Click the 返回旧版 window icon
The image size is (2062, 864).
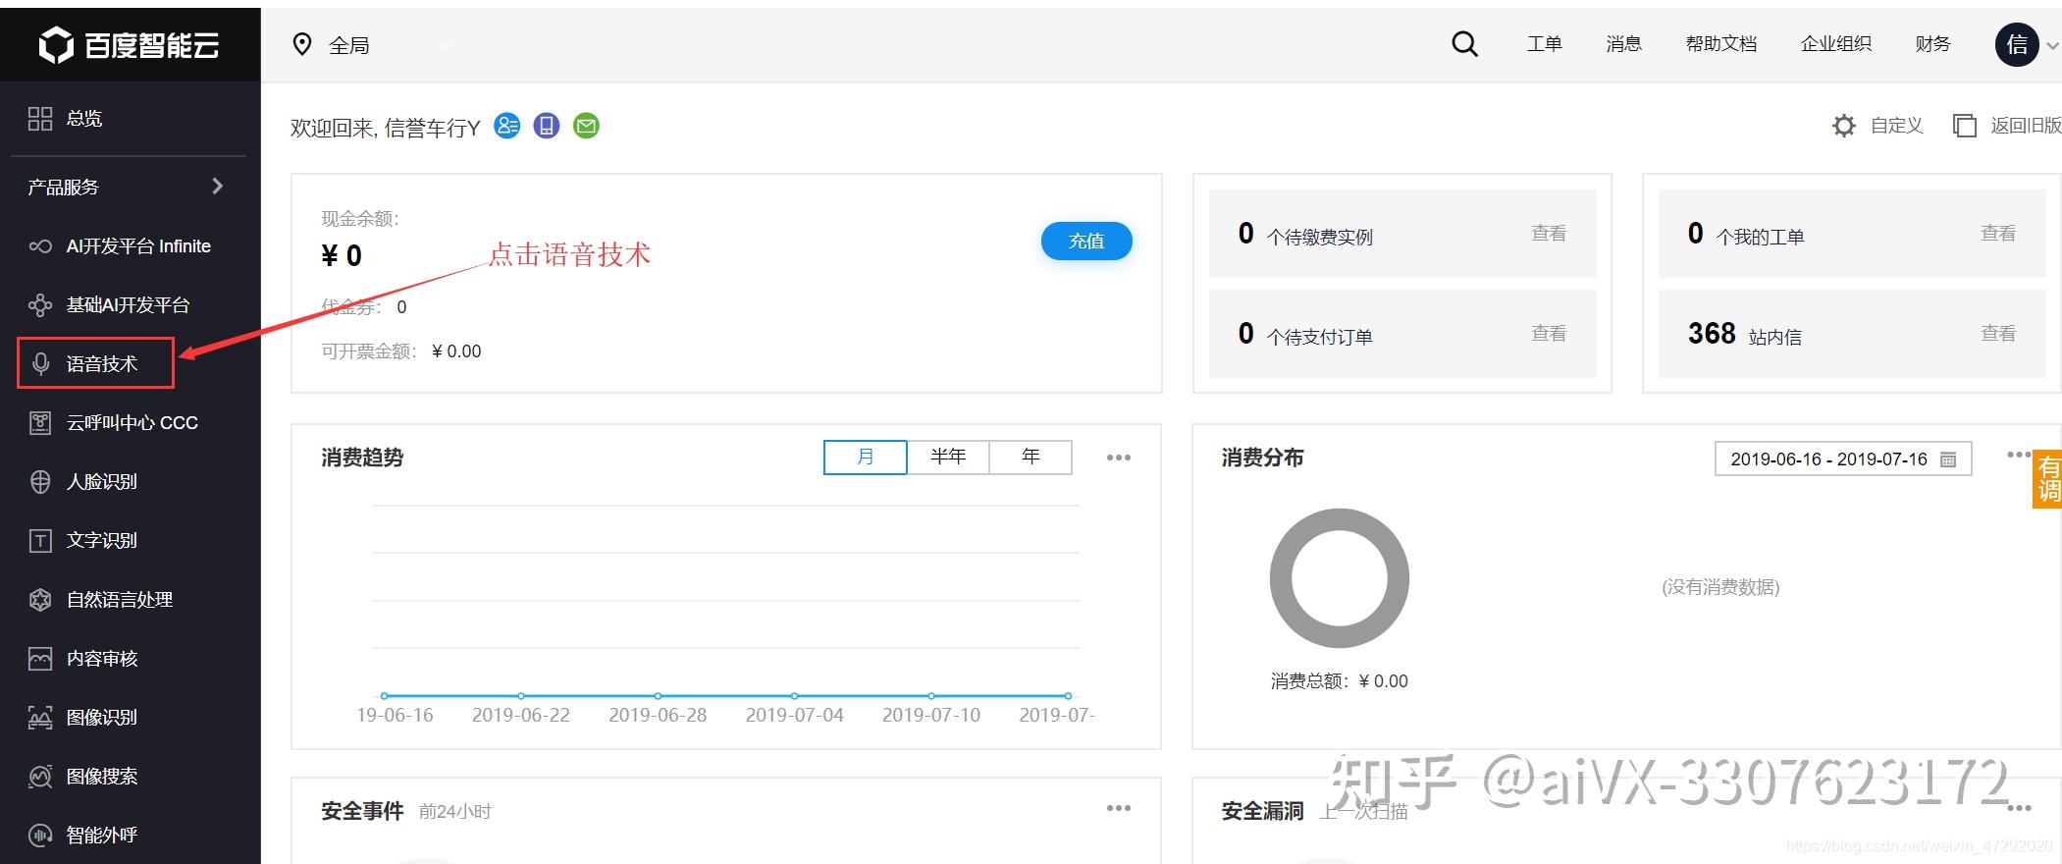(x=1964, y=126)
